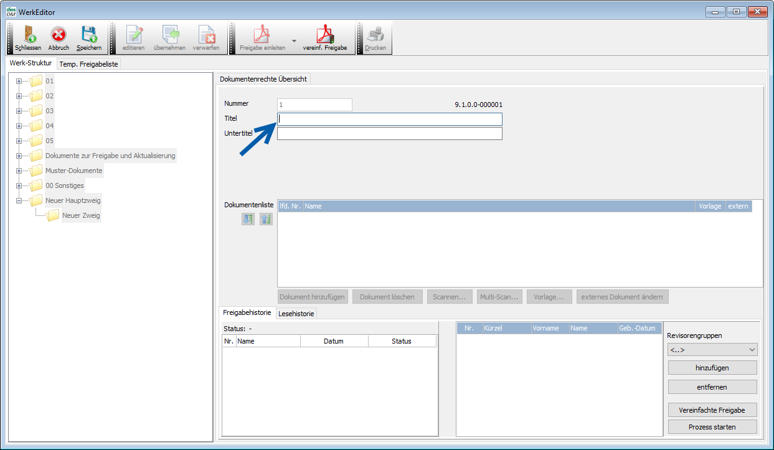Move document up in Dokumentenliste

266,219
